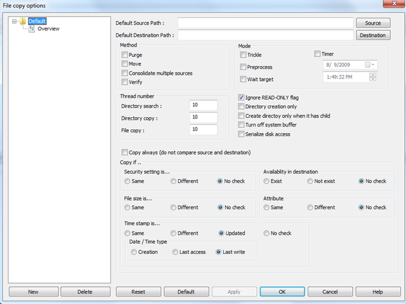Click the Directory search thread number field

(203, 106)
